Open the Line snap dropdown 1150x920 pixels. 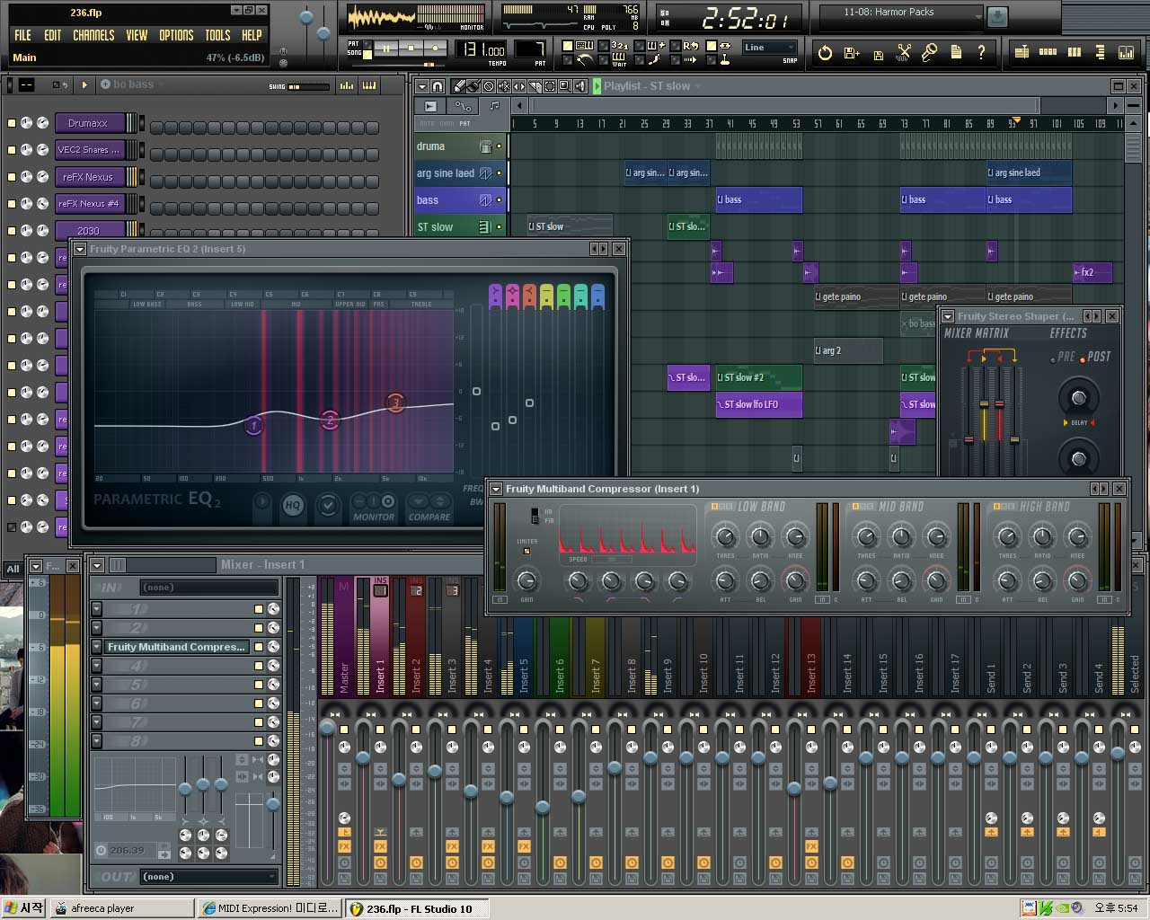[x=770, y=48]
